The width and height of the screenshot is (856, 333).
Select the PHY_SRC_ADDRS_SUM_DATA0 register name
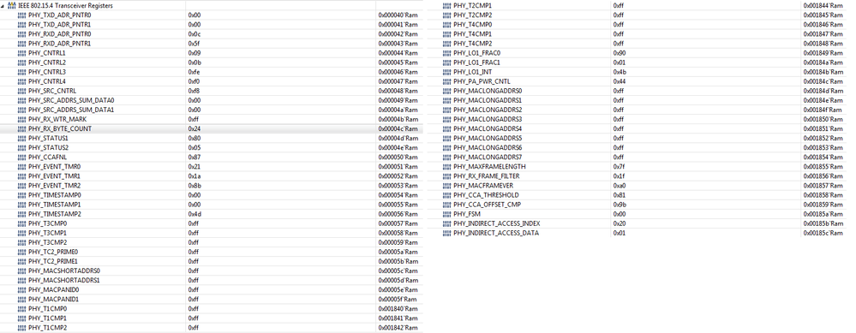tap(71, 100)
